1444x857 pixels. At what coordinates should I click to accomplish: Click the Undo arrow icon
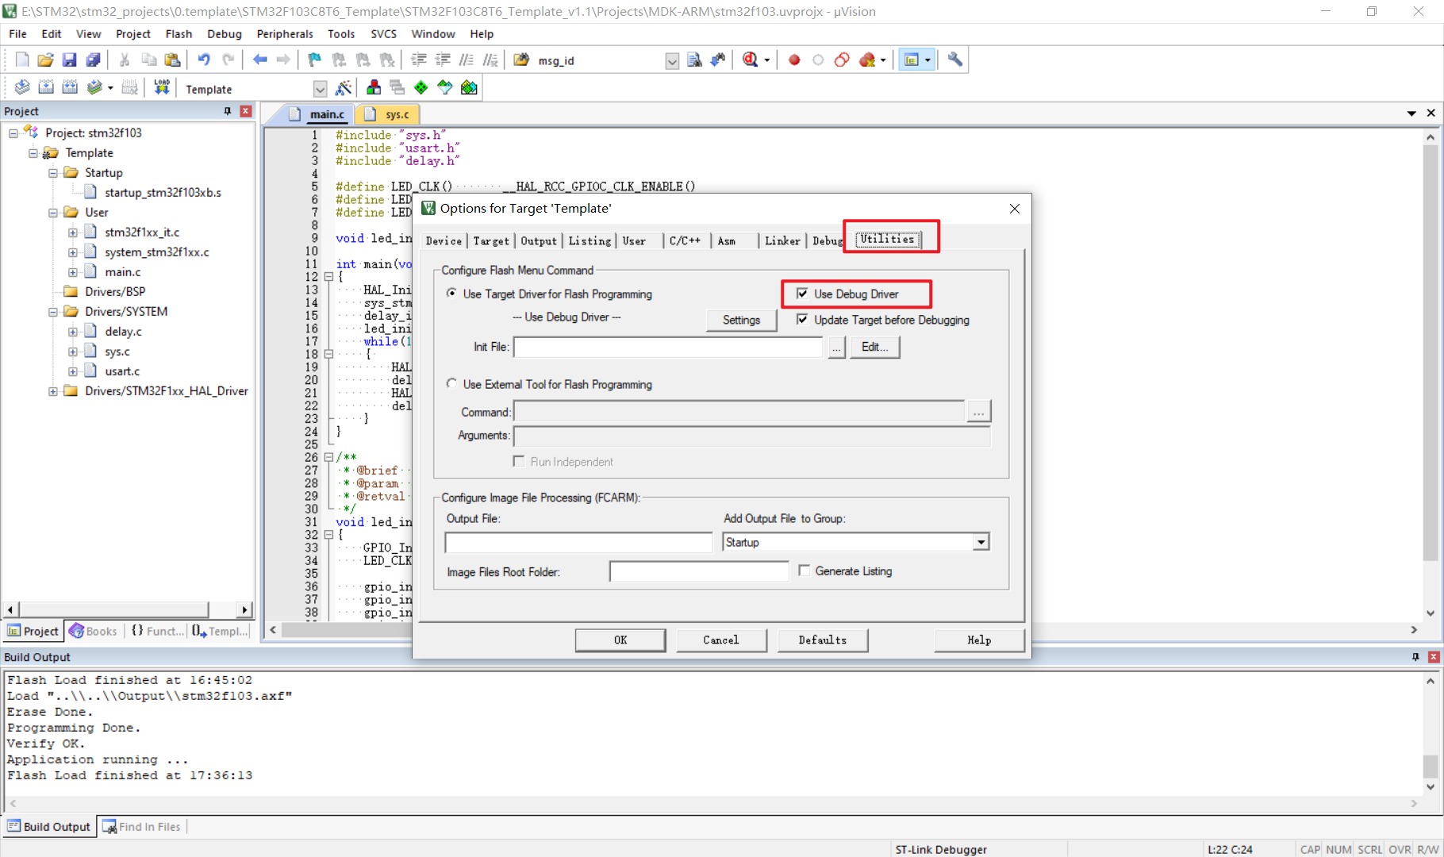pos(204,60)
